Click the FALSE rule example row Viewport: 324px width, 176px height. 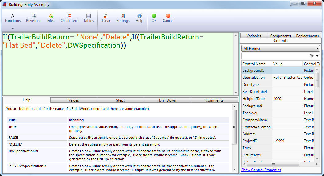tap(118, 138)
